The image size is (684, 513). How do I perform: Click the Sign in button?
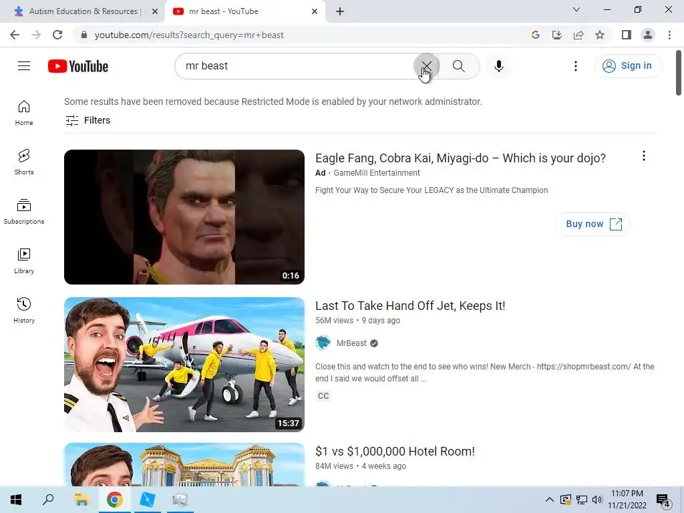[628, 66]
